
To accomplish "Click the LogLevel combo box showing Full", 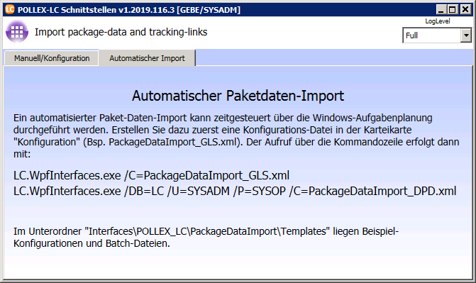I will [437, 35].
